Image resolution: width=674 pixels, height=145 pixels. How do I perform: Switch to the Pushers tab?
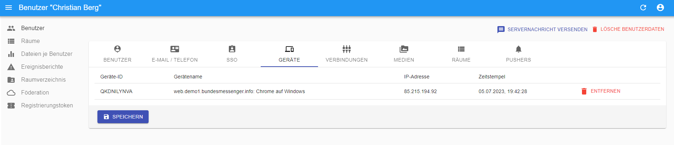tap(519, 54)
